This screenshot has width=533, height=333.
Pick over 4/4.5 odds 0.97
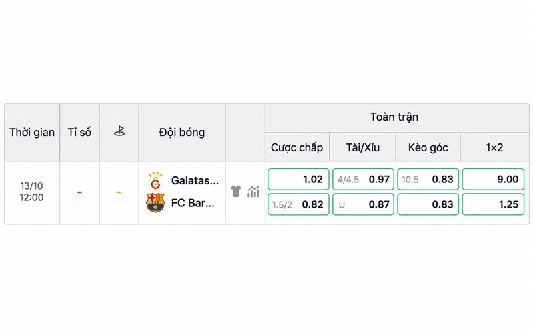363,179
